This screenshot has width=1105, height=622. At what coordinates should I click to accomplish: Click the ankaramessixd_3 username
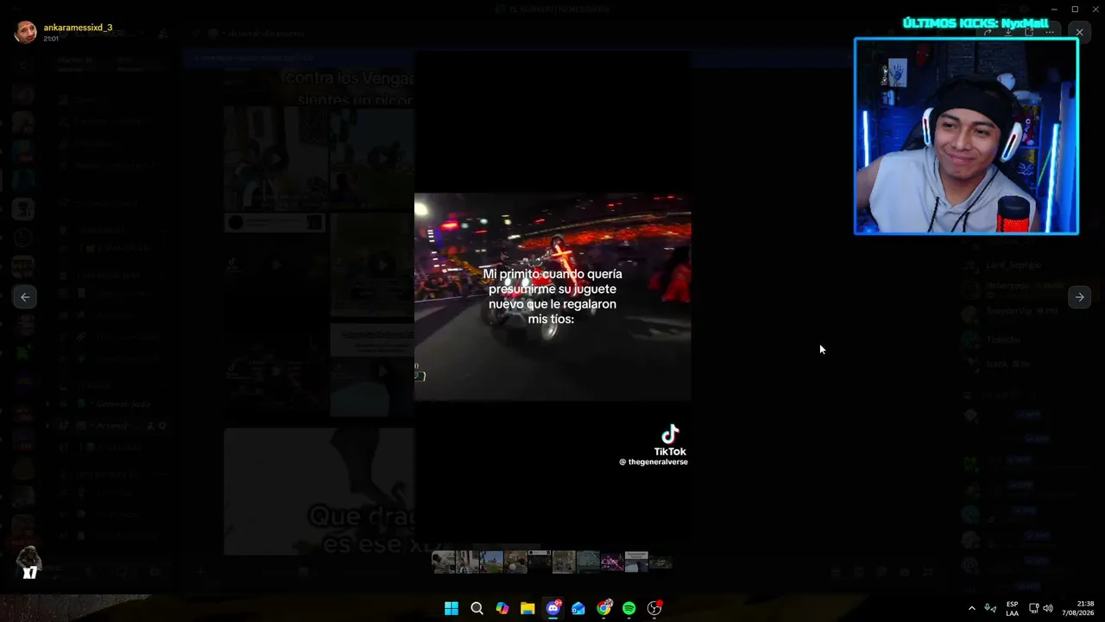78,28
